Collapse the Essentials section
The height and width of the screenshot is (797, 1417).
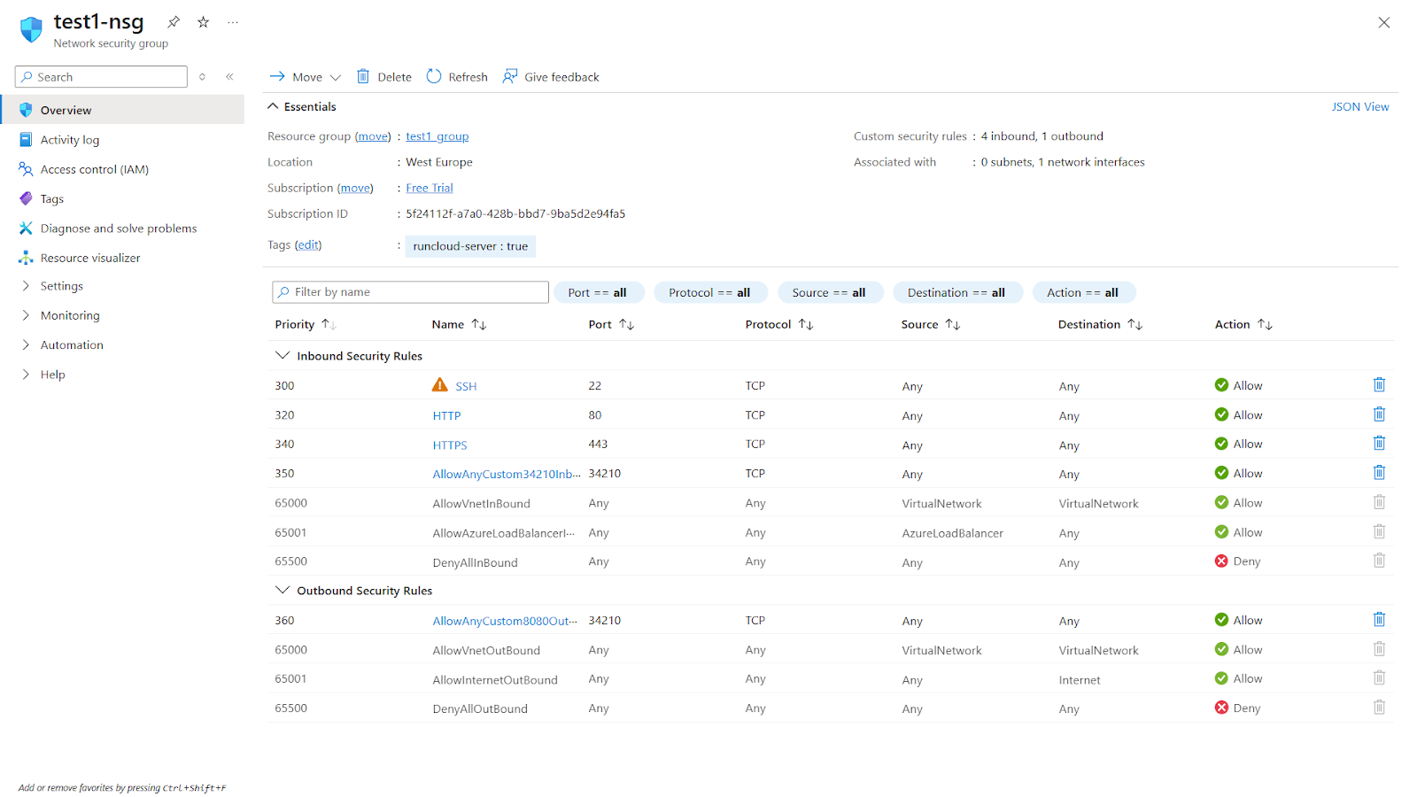pos(273,106)
